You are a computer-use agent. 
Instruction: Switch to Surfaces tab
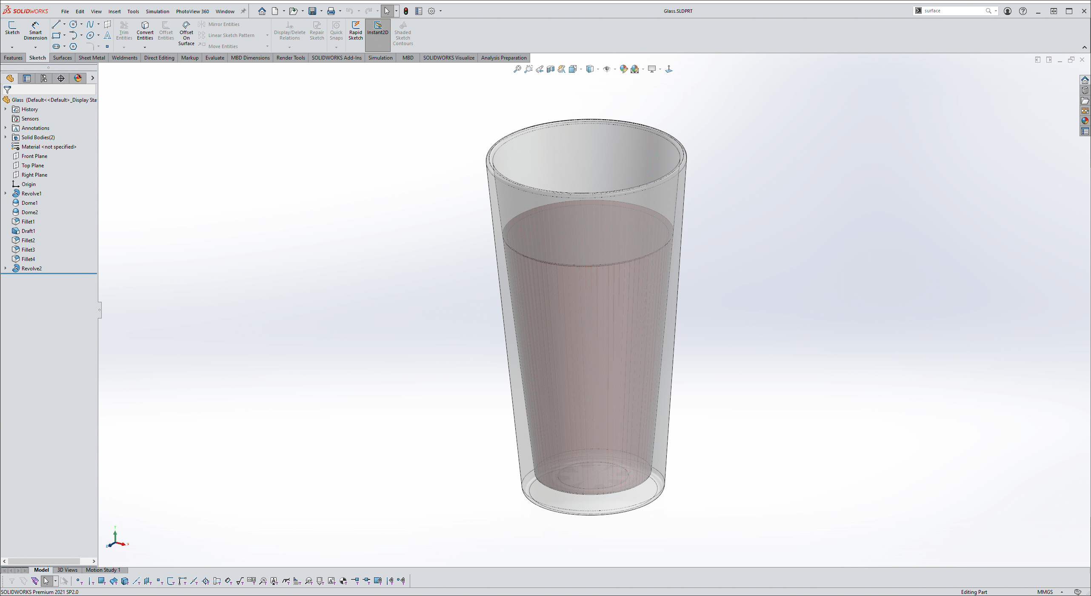tap(63, 58)
